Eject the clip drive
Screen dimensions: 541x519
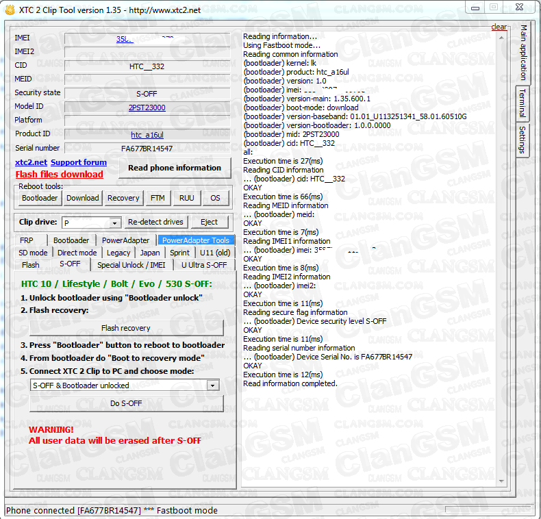[x=209, y=222]
